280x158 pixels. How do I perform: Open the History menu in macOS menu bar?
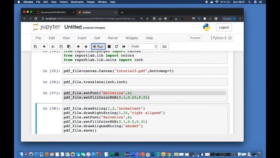click(x=63, y=2)
